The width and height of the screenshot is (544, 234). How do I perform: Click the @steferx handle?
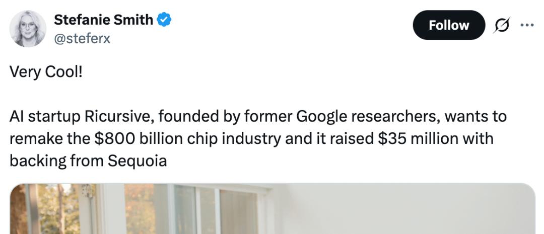coord(82,38)
